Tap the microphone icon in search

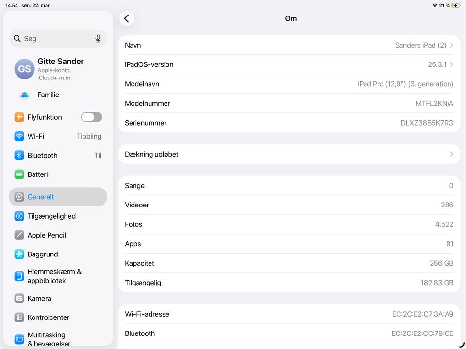[98, 39]
